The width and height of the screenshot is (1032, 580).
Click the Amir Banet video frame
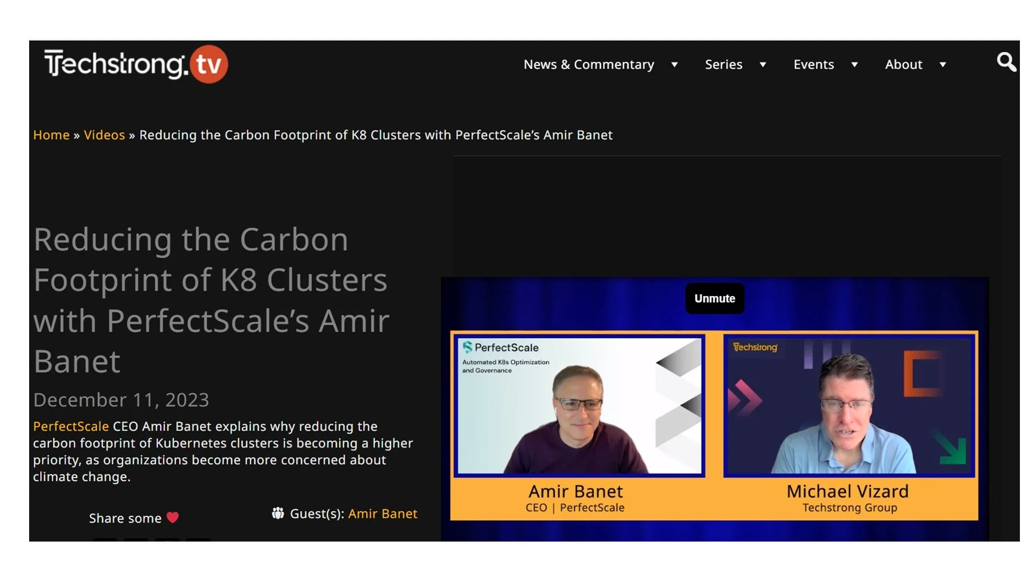[x=579, y=405]
